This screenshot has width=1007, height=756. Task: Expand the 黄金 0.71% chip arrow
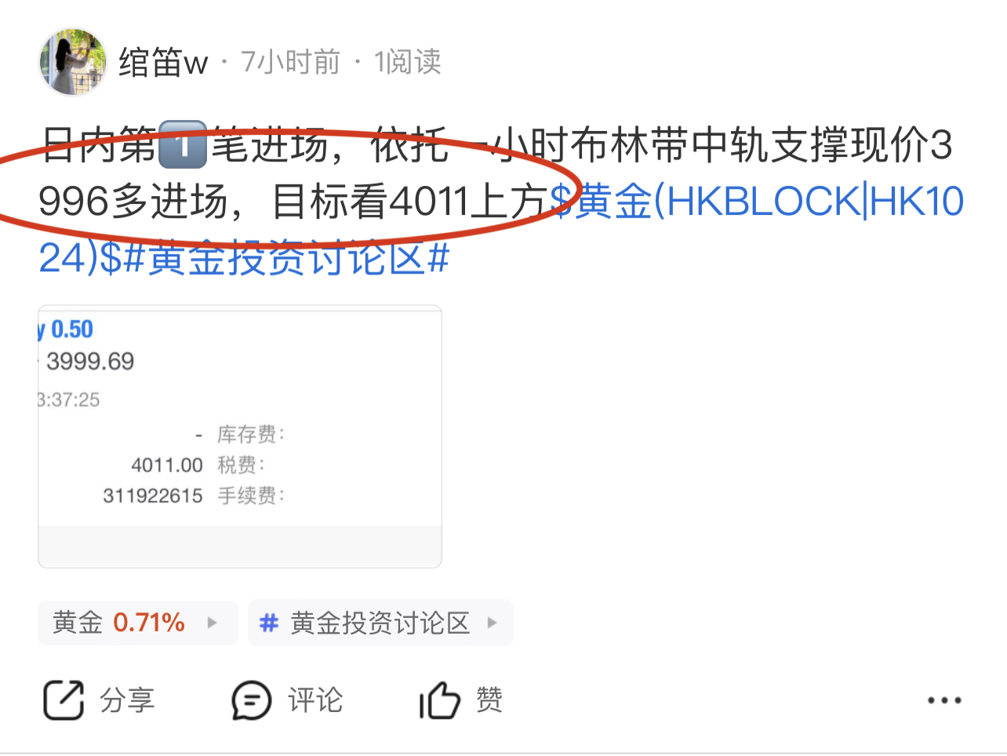click(x=212, y=623)
